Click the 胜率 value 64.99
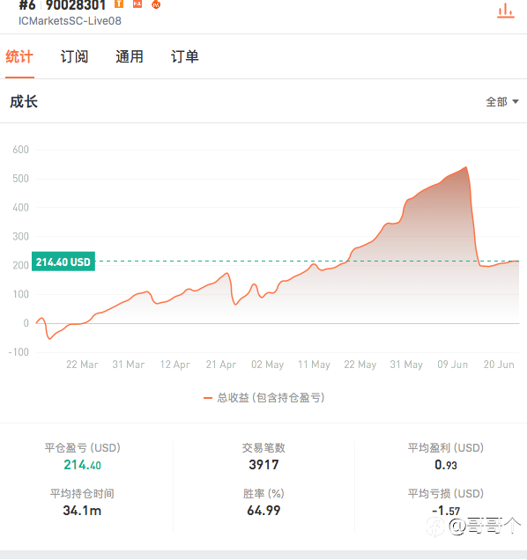This screenshot has width=527, height=560. (x=263, y=511)
